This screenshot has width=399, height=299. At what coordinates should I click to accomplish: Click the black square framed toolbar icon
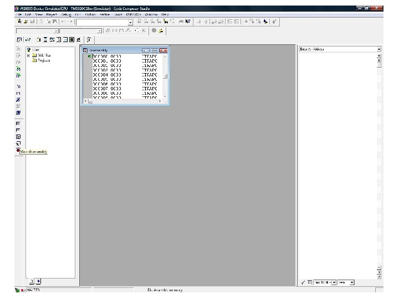click(x=71, y=40)
